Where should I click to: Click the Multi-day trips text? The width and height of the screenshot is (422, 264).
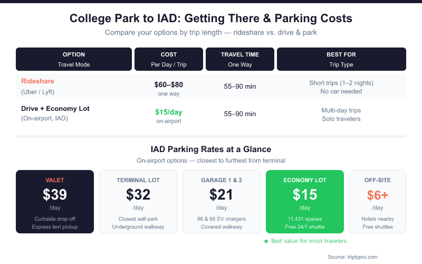[341, 110]
